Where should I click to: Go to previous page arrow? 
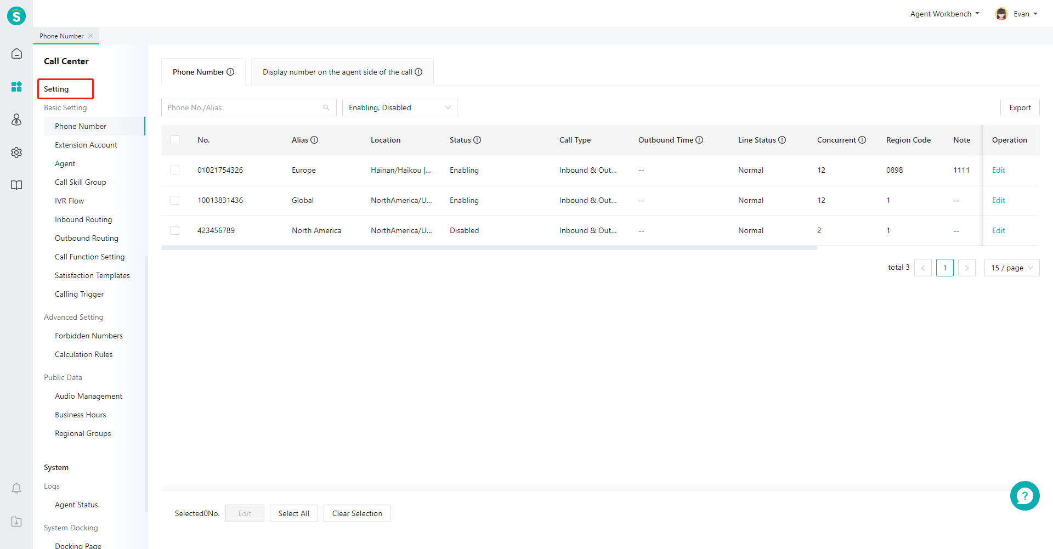coord(923,268)
